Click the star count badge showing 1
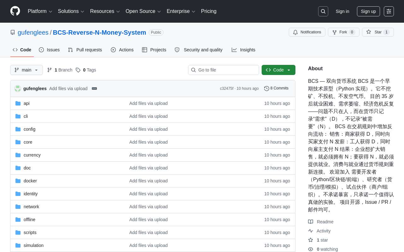The width and height of the screenshot is (404, 252). [386, 32]
